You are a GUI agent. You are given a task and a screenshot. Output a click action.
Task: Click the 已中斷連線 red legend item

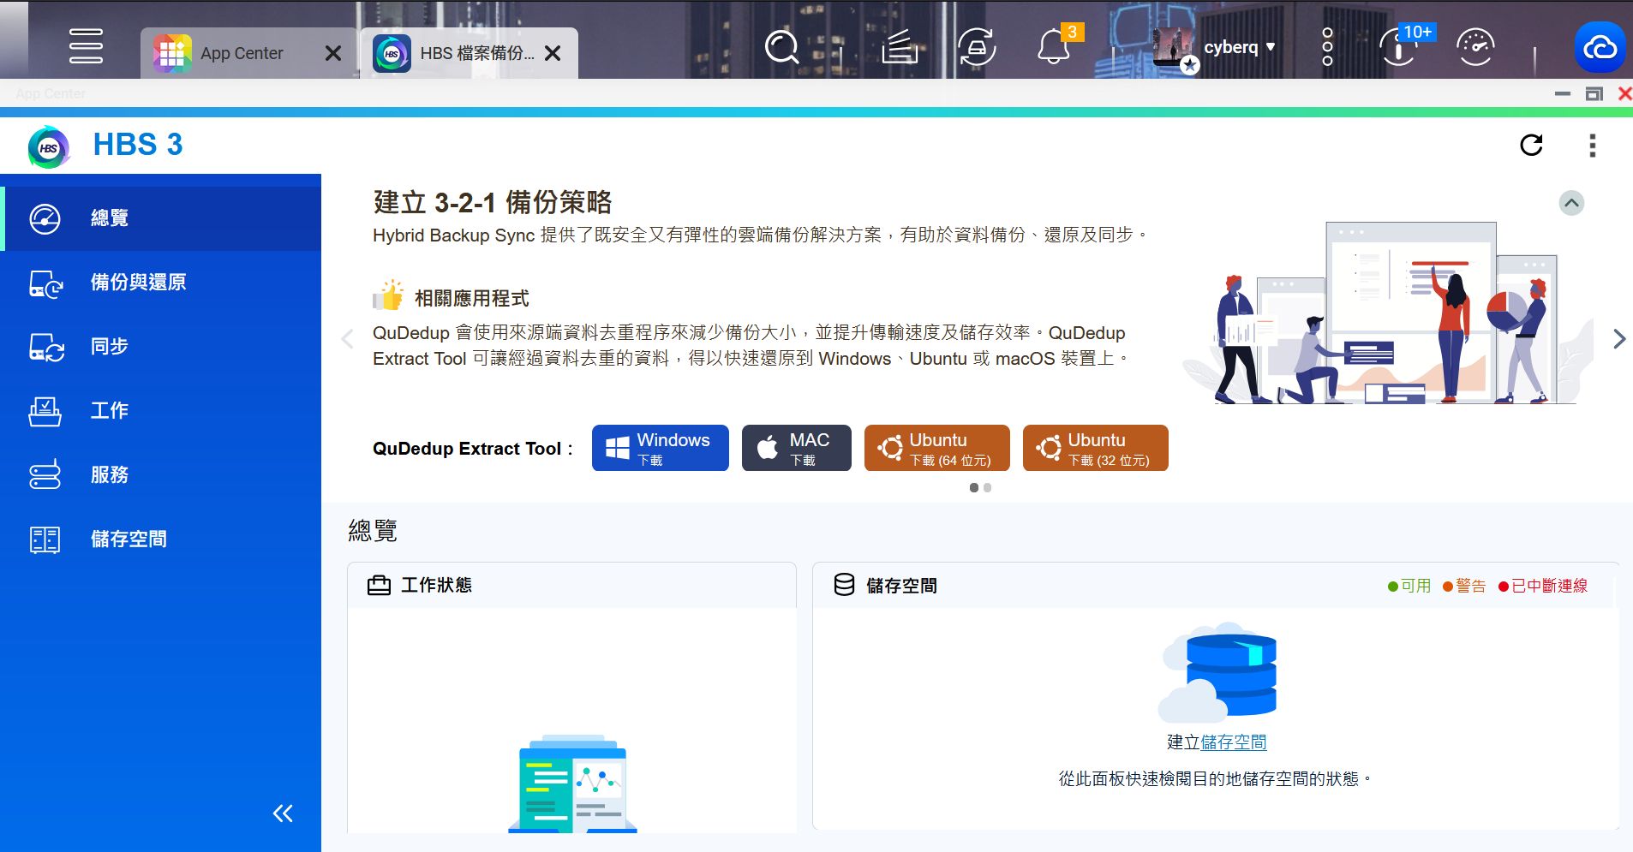tap(1543, 586)
